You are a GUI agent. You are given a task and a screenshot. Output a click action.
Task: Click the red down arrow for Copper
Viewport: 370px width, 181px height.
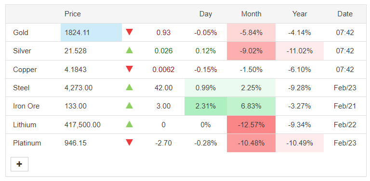click(129, 69)
